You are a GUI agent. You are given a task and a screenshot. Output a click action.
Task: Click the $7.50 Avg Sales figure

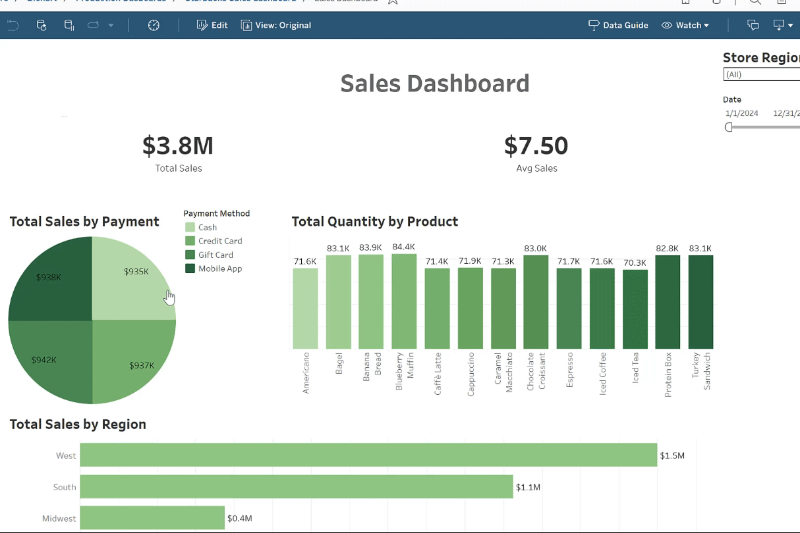click(x=536, y=145)
